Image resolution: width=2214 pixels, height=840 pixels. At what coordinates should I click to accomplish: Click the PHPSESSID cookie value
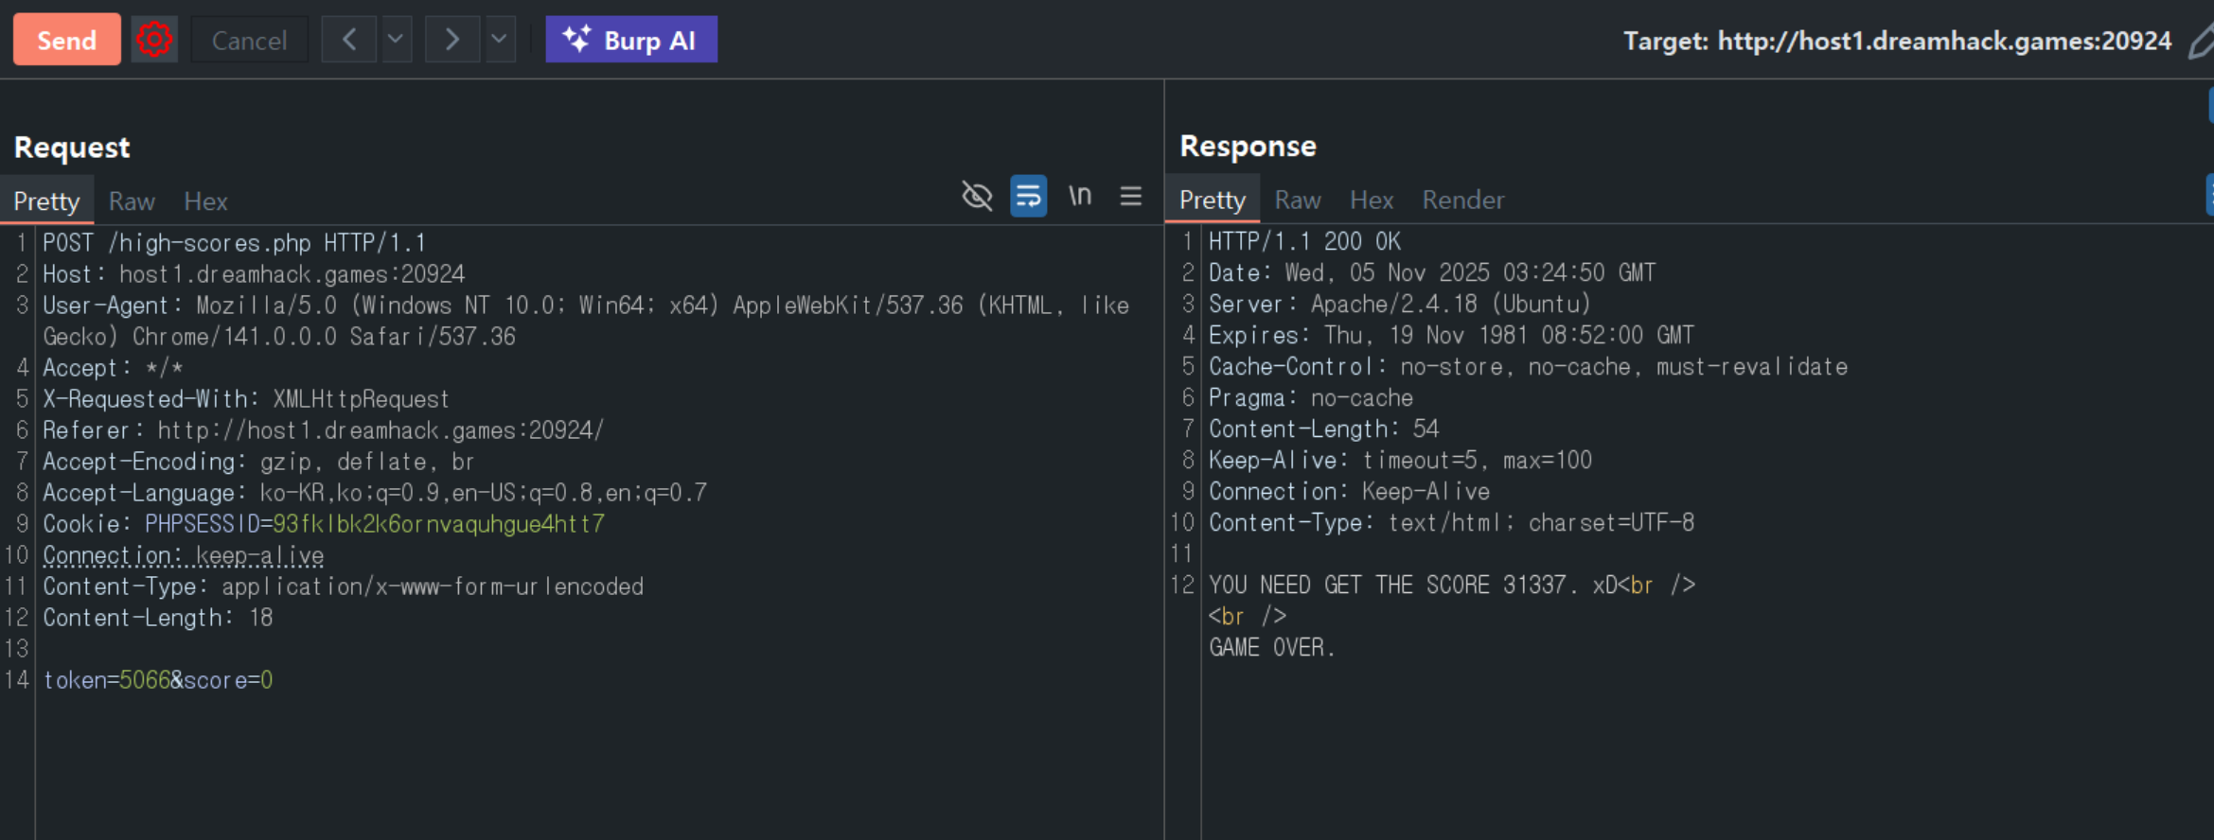tap(438, 524)
